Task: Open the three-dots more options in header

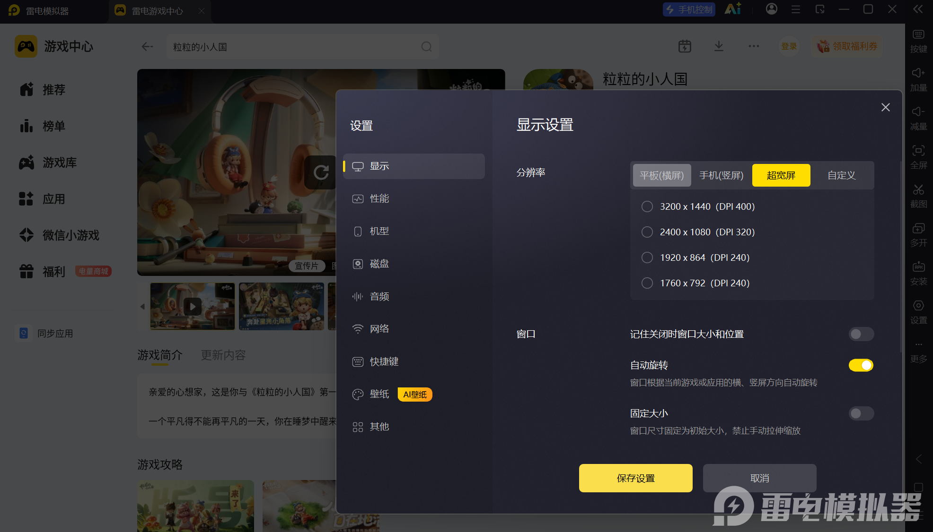Action: pos(754,46)
